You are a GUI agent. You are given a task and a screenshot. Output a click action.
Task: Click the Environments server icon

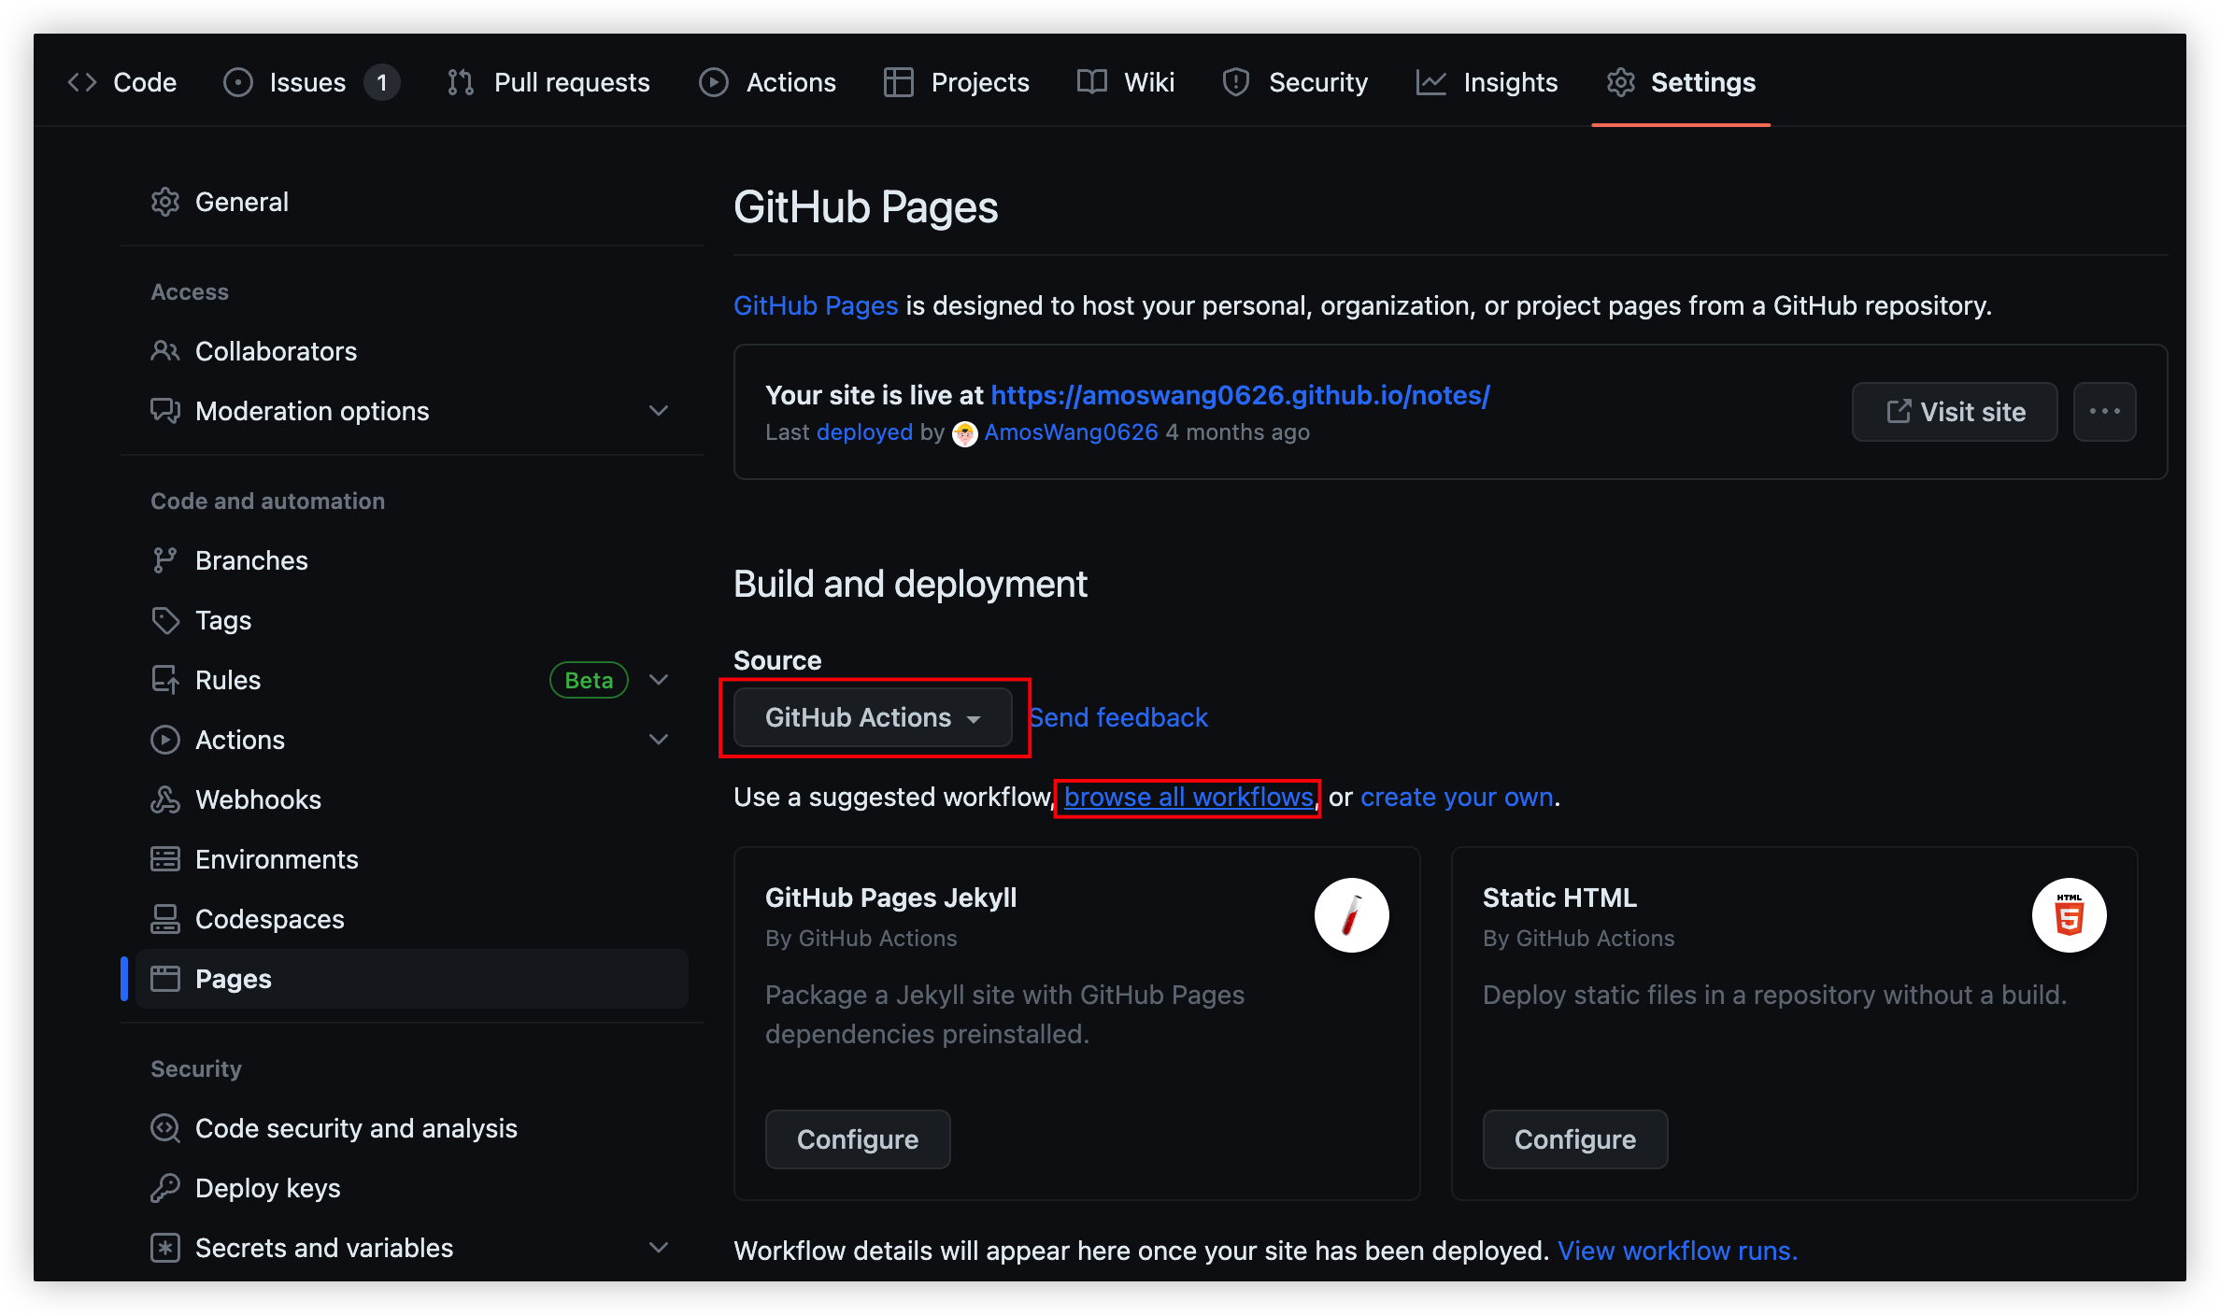pos(164,859)
